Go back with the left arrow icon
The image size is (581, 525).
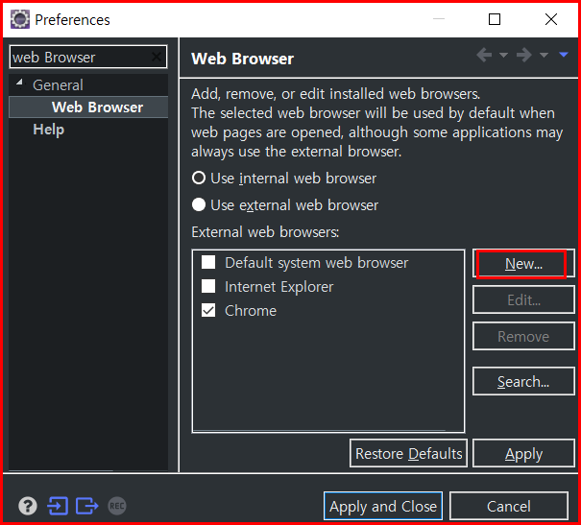pos(484,55)
